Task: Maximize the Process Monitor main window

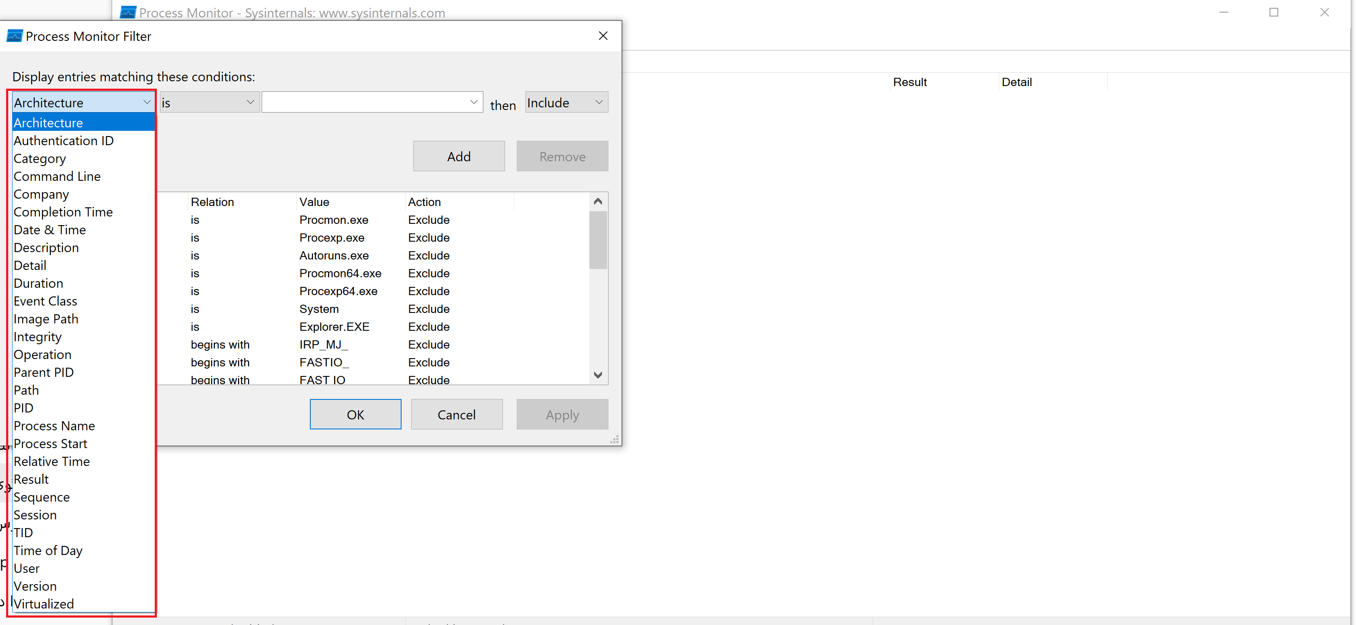Action: tap(1273, 13)
